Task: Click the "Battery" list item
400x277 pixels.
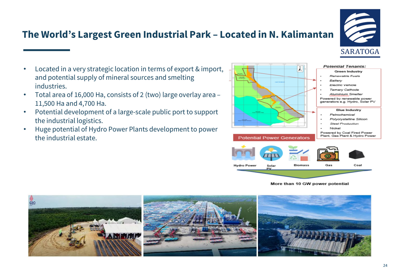Action: [336, 80]
